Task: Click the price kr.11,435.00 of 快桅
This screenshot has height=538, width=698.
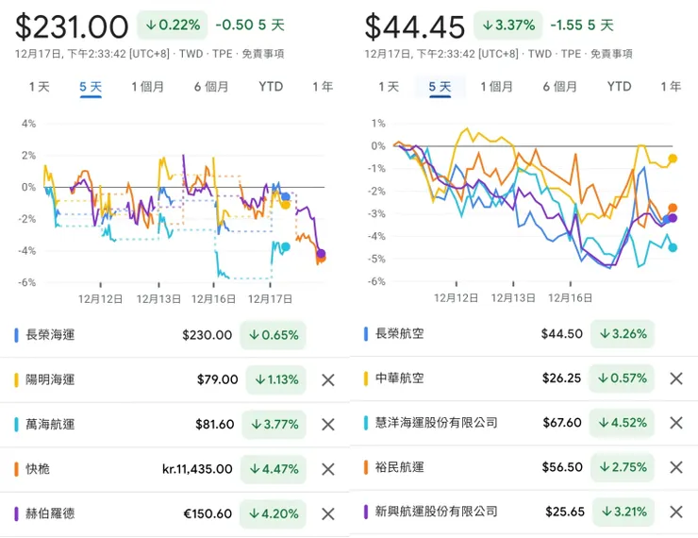Action: [x=197, y=469]
